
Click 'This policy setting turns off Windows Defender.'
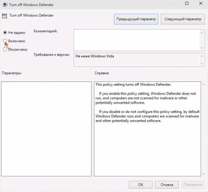tap(133, 85)
